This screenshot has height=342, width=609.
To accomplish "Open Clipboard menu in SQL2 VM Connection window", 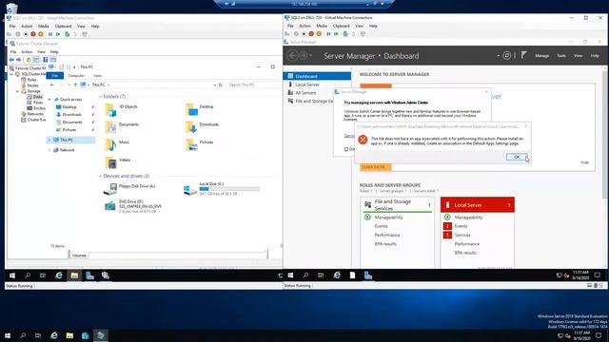I will click(341, 26).
